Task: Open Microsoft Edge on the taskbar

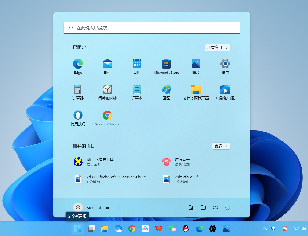Action: point(199,229)
